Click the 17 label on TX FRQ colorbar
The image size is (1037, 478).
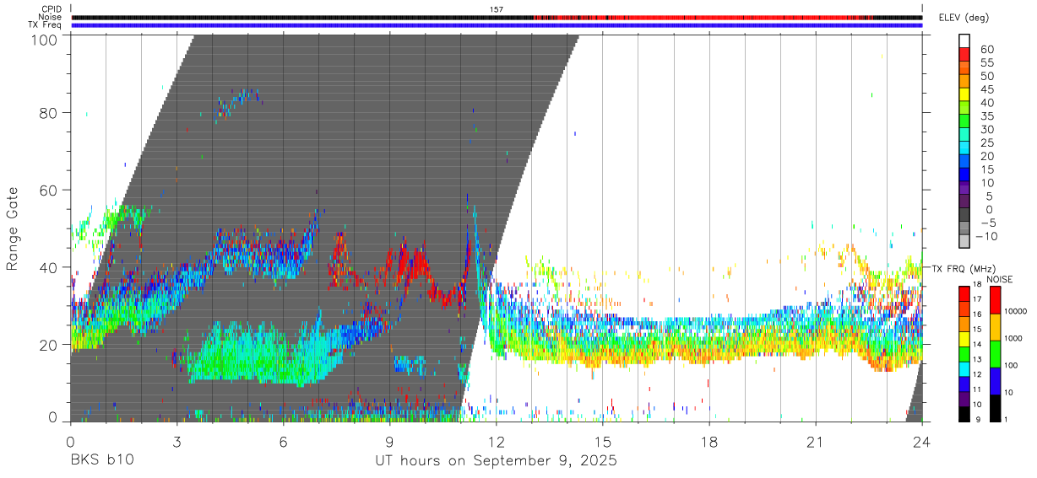[x=978, y=299]
